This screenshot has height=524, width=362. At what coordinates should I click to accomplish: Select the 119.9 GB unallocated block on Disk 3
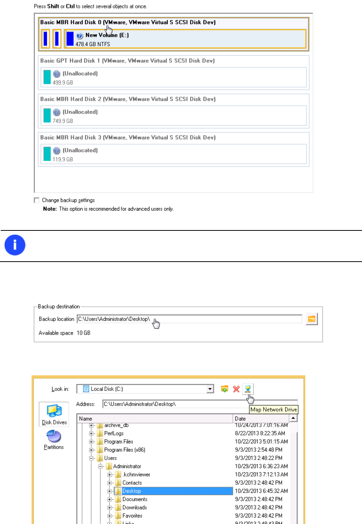173,154
